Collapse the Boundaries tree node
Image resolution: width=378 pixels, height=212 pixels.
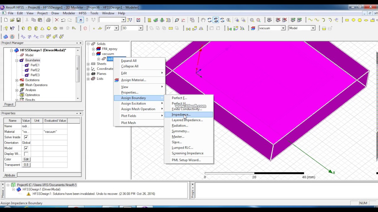pyautogui.click(x=17, y=60)
